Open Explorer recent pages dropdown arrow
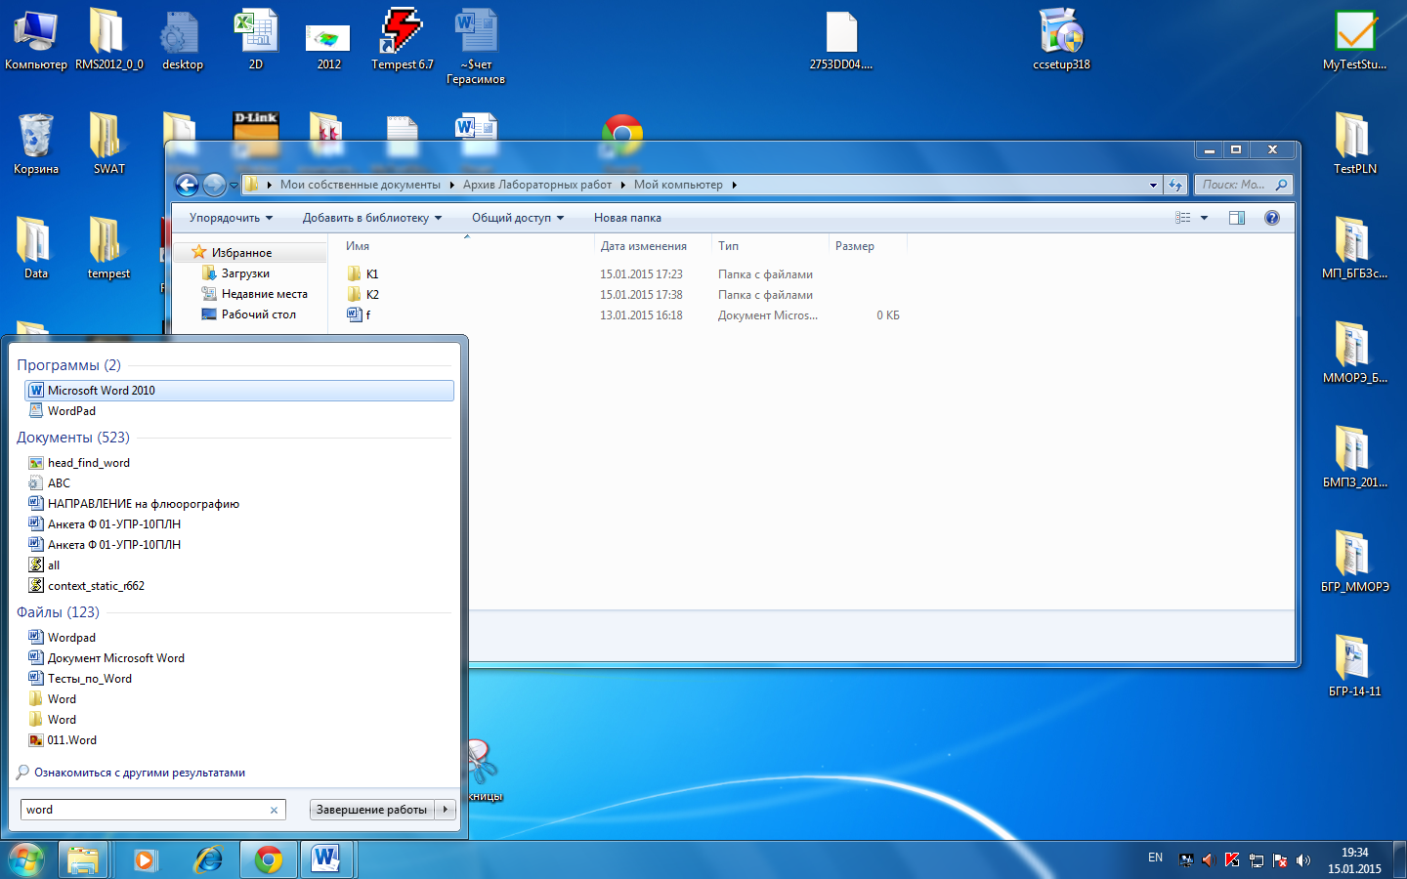This screenshot has height=879, width=1407. click(234, 186)
